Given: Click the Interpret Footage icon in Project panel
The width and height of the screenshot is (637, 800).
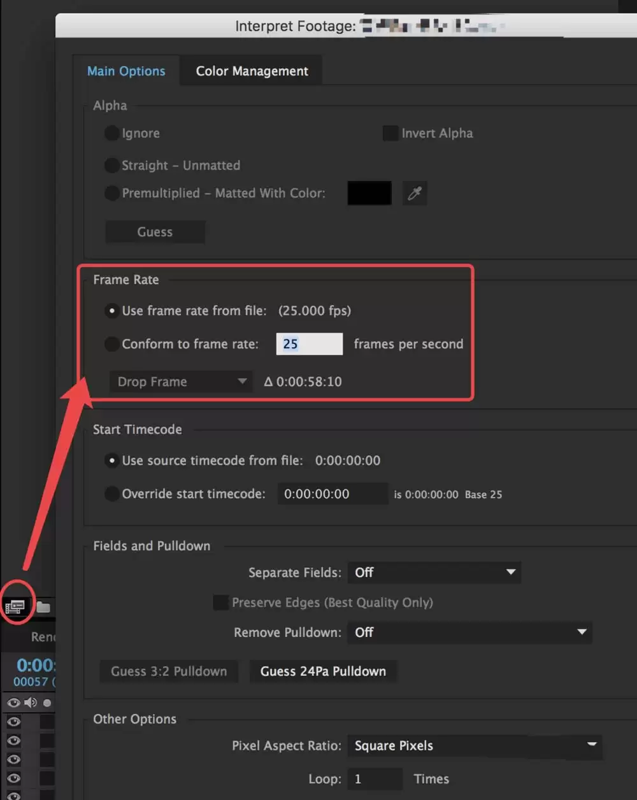Looking at the screenshot, I should (15, 606).
